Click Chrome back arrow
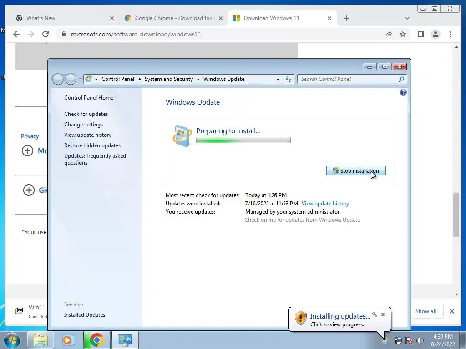 [16, 34]
